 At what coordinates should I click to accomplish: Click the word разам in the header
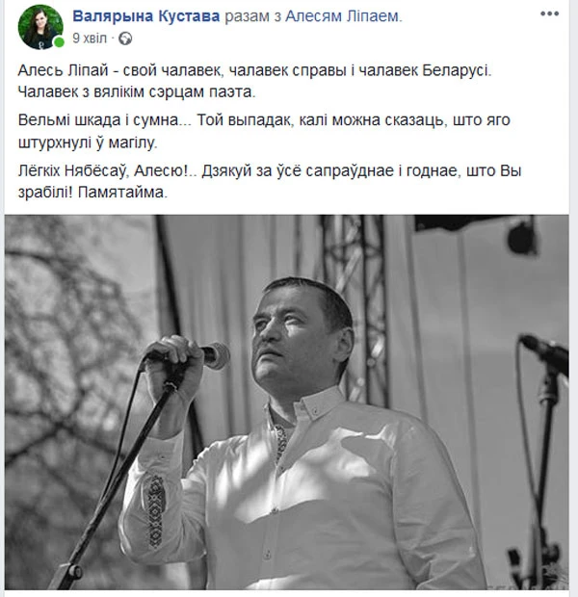(x=247, y=16)
